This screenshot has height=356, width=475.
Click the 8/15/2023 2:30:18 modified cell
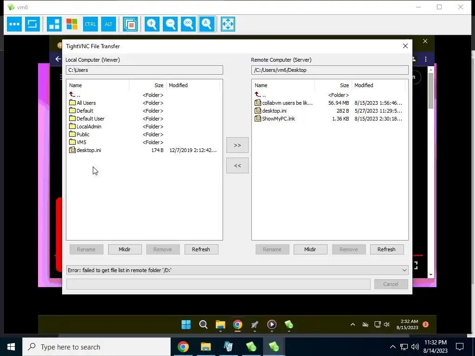coord(379,119)
